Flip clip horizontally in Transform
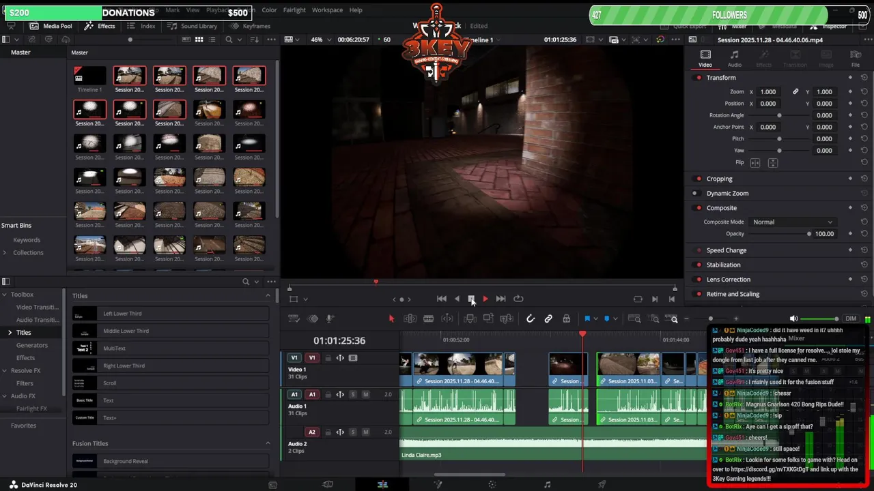 pos(755,163)
